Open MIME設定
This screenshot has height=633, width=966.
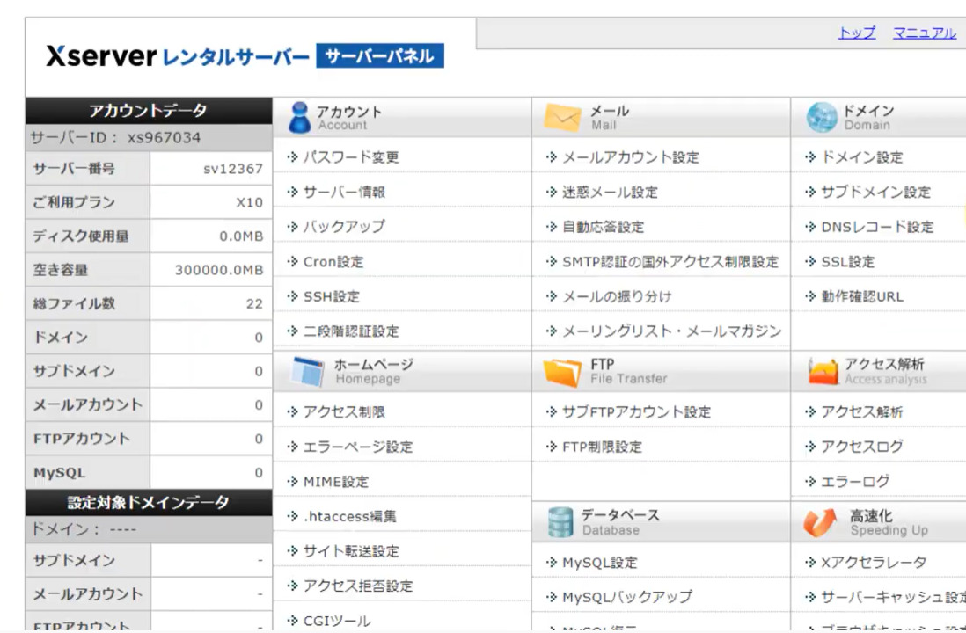tap(336, 482)
